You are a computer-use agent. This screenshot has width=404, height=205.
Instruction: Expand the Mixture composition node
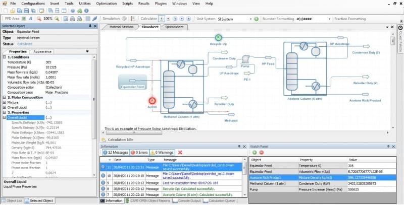[x=5, y=102]
